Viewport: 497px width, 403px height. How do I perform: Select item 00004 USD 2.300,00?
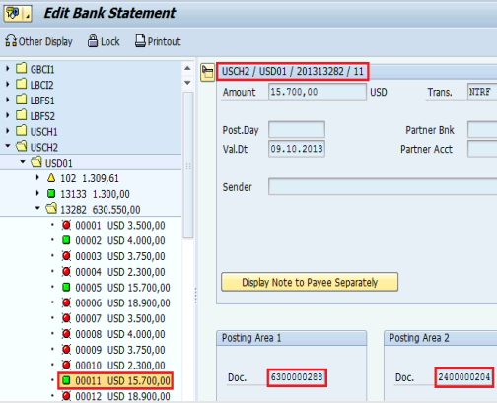(x=120, y=272)
